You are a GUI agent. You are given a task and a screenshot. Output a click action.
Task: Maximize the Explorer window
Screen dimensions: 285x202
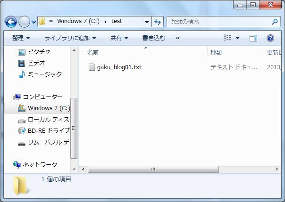point(253,5)
